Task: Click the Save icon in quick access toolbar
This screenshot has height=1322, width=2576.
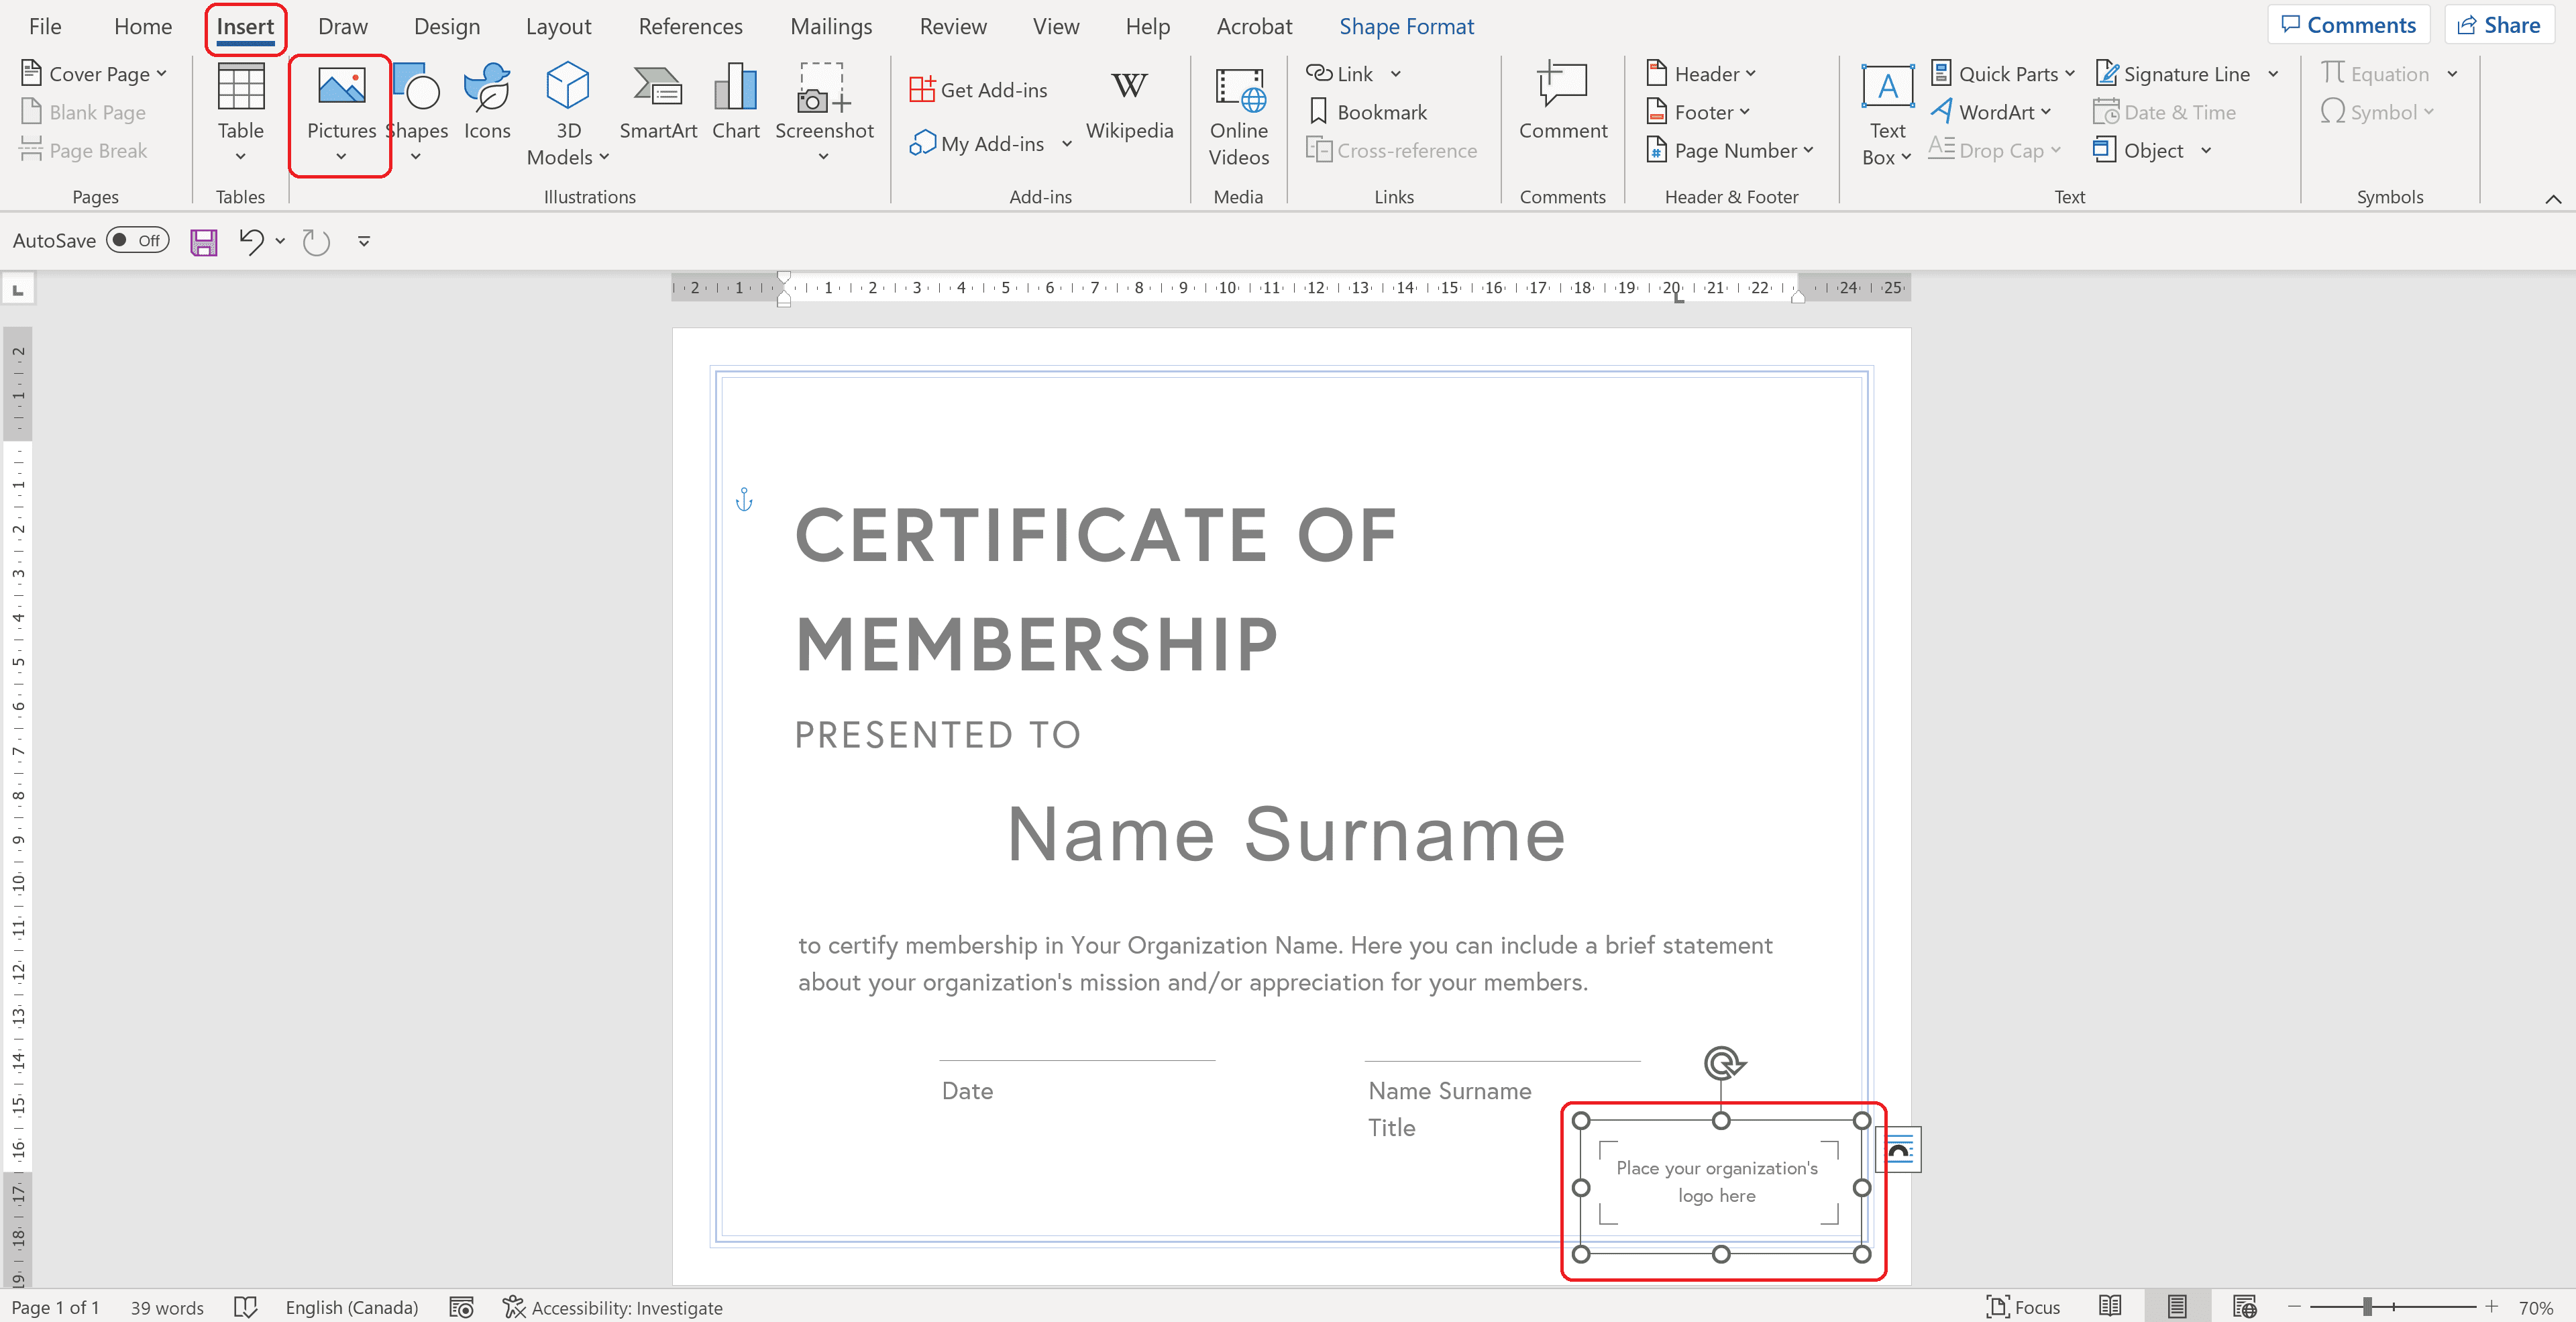Action: pyautogui.click(x=204, y=241)
